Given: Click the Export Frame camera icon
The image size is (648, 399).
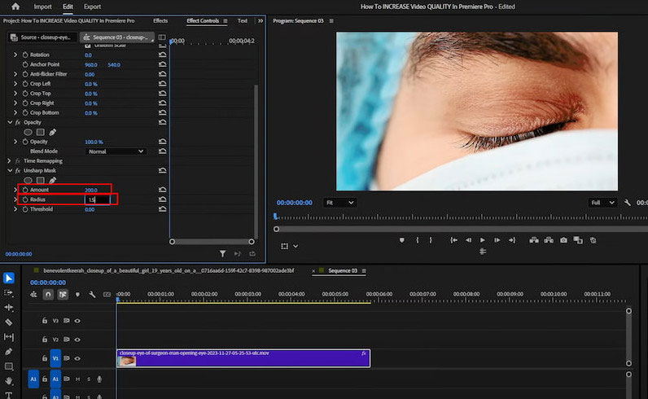Looking at the screenshot, I should click(x=563, y=240).
